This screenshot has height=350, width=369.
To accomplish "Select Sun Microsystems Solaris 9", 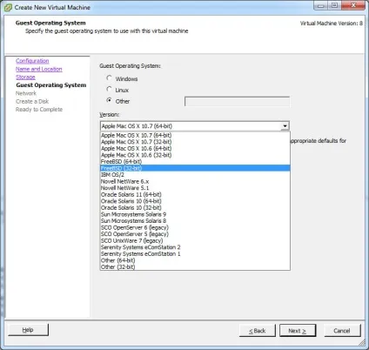I will 195,214.
